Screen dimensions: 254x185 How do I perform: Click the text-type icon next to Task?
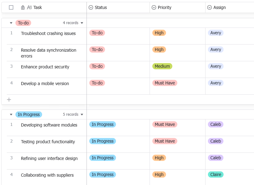pyautogui.click(x=29, y=7)
